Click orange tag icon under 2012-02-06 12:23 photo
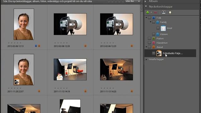This screenshot has width=201, height=113. pos(132,46)
